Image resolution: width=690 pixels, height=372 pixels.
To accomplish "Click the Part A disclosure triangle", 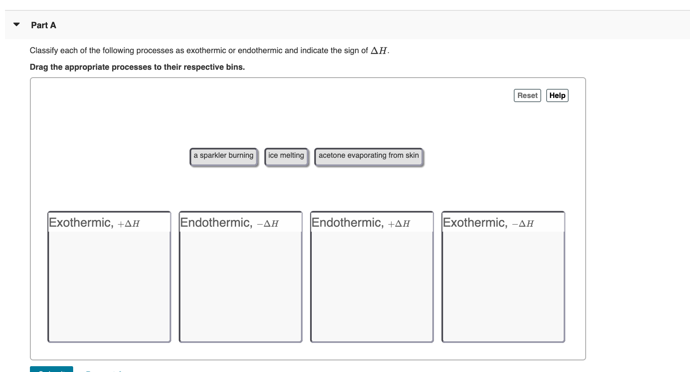I will 16,24.
